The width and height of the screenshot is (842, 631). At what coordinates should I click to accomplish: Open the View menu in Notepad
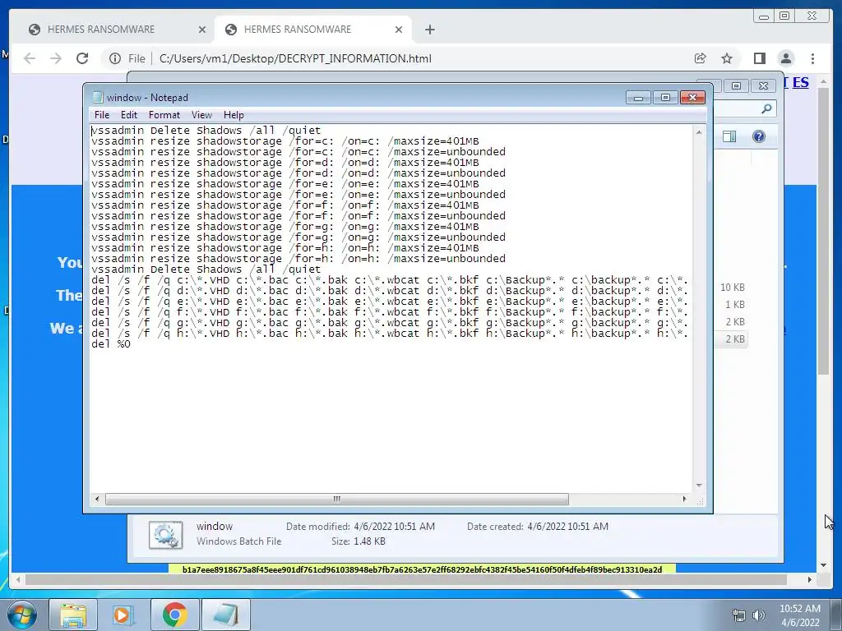click(x=201, y=115)
